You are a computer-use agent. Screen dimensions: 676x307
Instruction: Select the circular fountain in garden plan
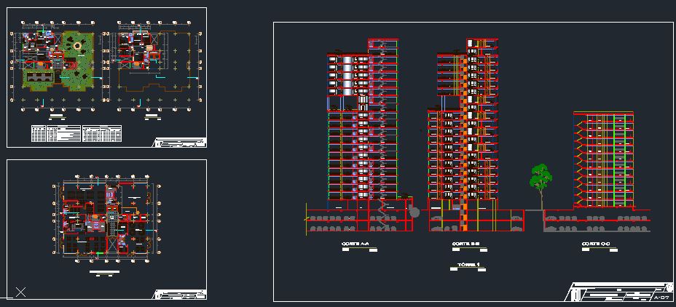(76, 47)
